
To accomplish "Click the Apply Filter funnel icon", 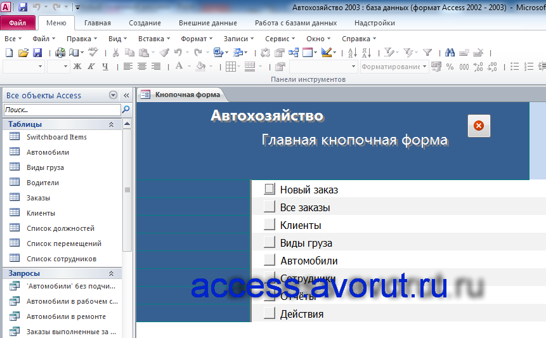I will click(x=427, y=53).
